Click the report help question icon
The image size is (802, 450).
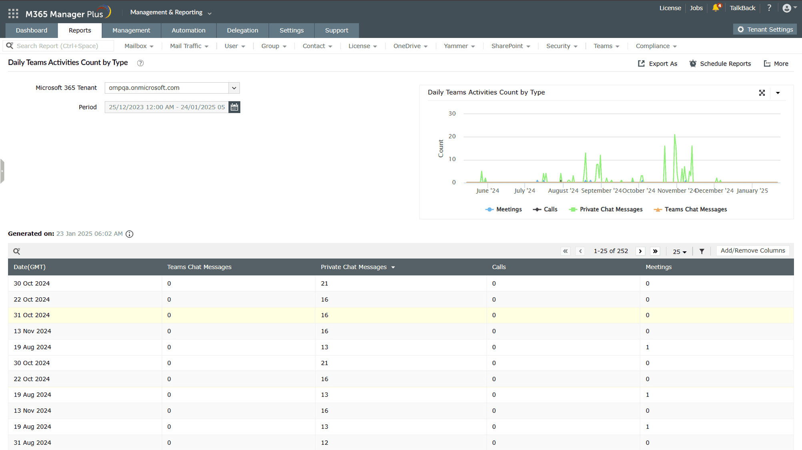tap(140, 63)
